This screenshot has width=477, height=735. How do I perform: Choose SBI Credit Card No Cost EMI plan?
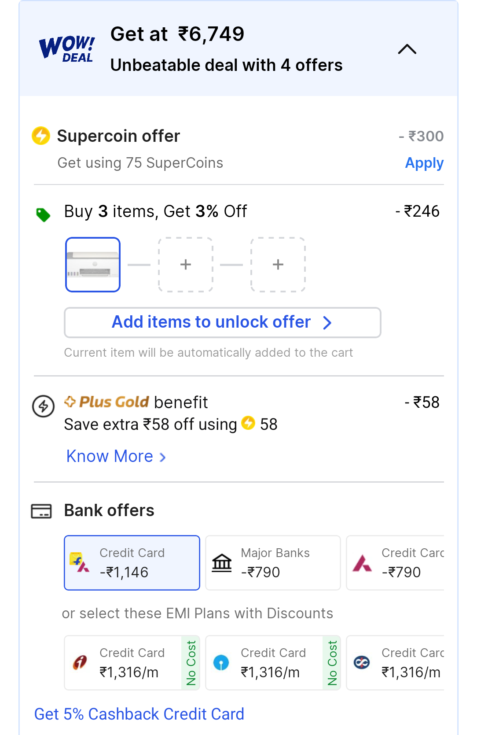(273, 663)
